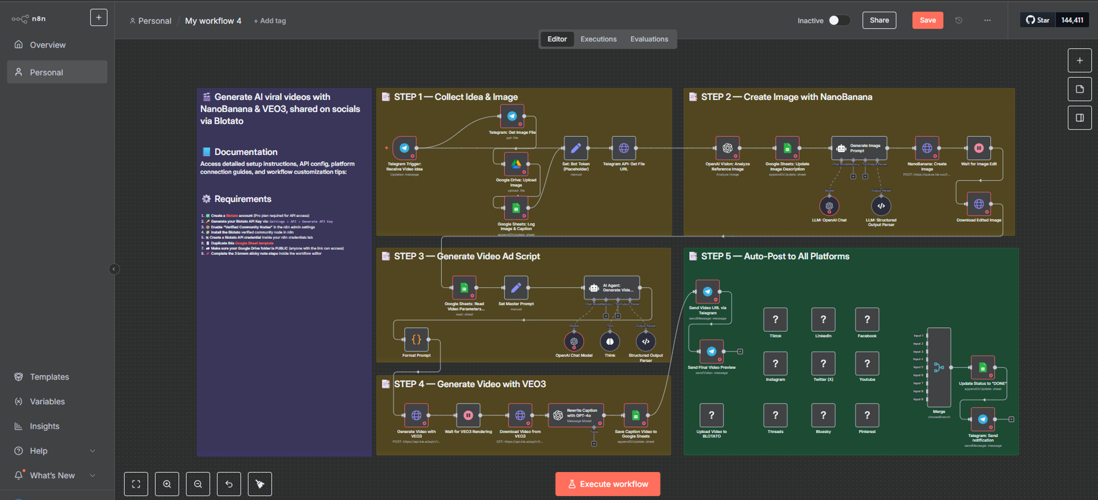Screen dimensions: 1098x500
Task: Fit the workflow to view
Action: 136,484
